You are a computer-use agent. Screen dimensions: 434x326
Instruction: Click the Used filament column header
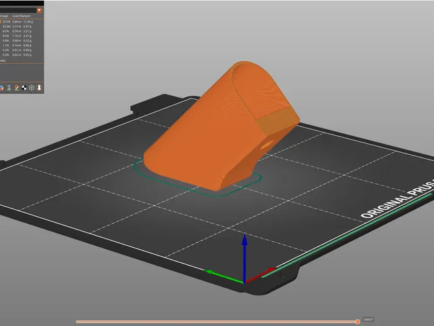[x=21, y=16]
